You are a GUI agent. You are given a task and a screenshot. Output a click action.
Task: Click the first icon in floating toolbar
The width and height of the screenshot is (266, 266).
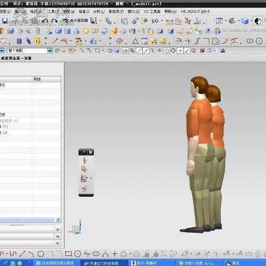(84, 160)
